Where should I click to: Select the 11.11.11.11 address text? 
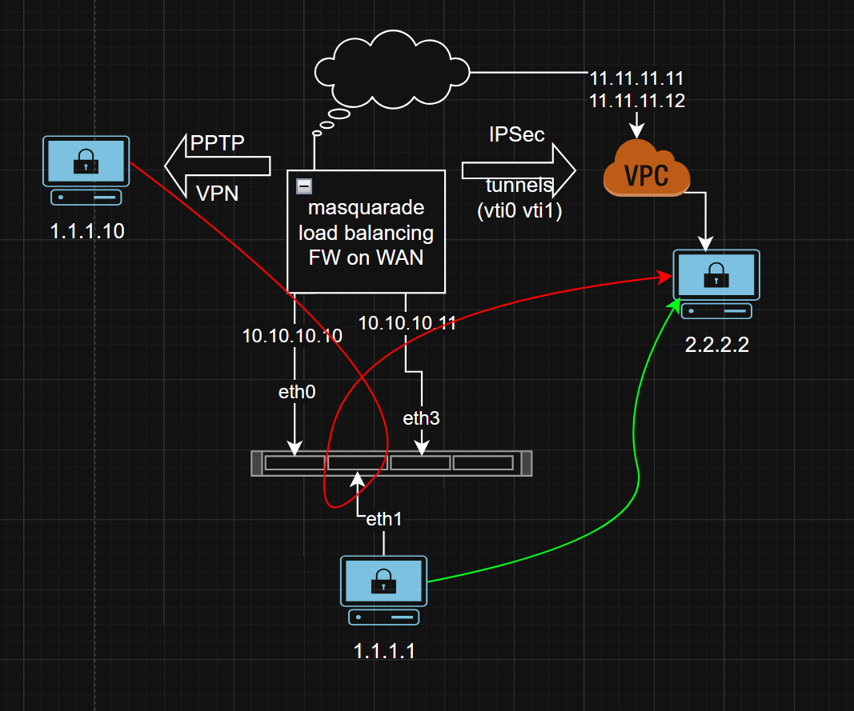pos(636,79)
